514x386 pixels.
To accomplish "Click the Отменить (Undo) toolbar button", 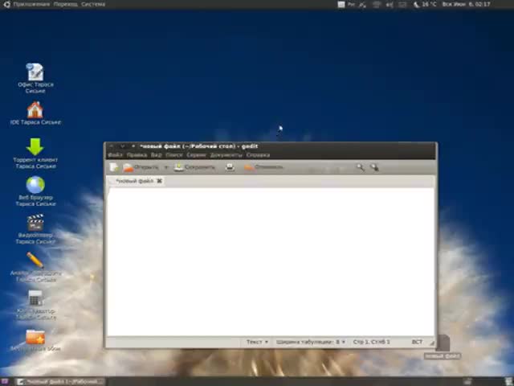I will (264, 167).
